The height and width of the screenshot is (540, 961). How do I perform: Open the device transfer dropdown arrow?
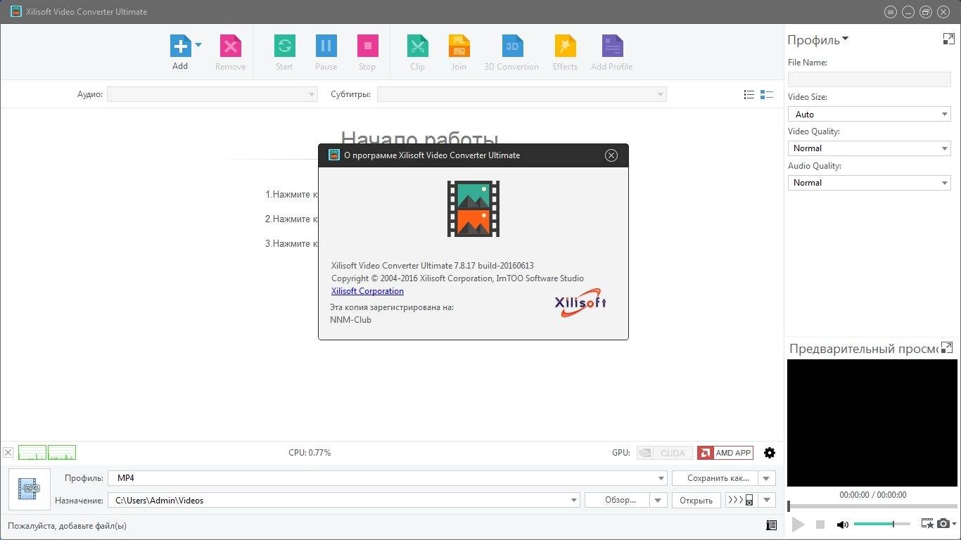[x=767, y=501]
